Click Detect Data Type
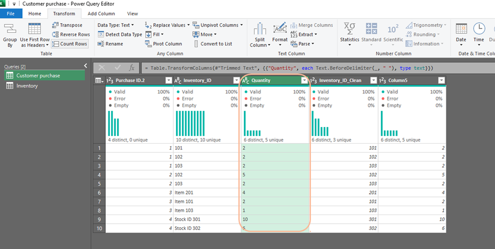Image resolution: width=495 pixels, height=249 pixels. click(x=120, y=34)
